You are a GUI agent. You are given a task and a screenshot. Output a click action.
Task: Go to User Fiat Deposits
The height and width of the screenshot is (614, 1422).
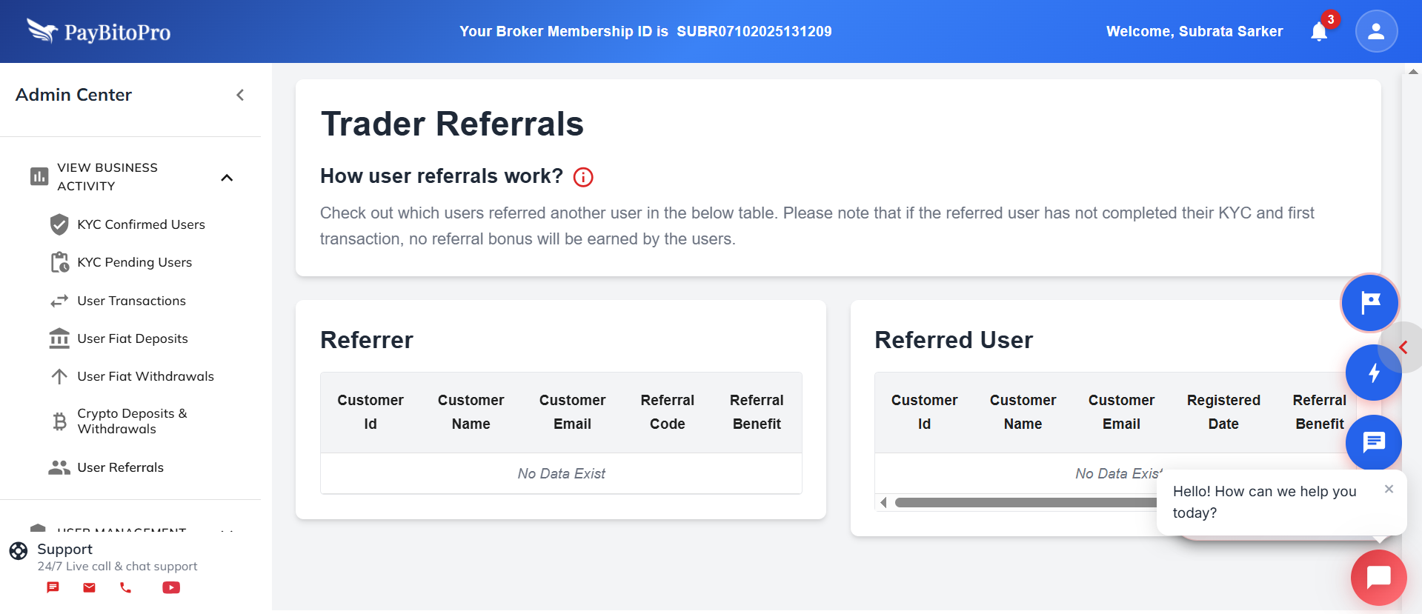[133, 338]
